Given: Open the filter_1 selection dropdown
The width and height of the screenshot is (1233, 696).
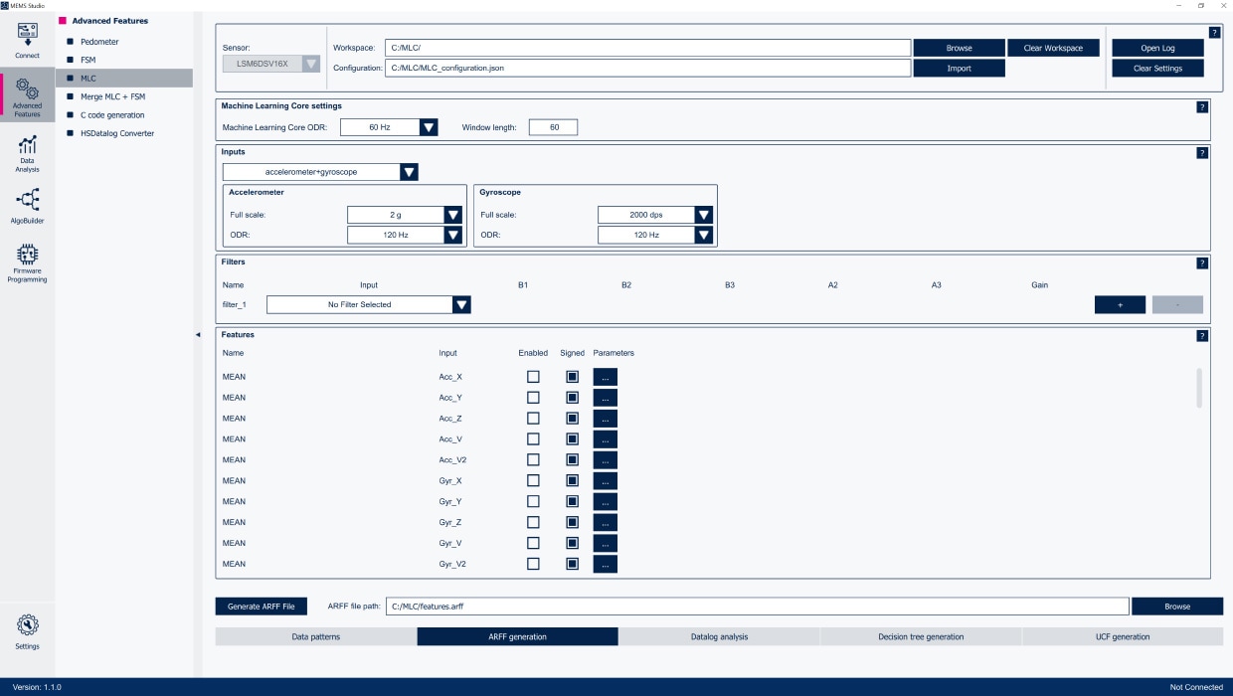Looking at the screenshot, I should pos(460,305).
